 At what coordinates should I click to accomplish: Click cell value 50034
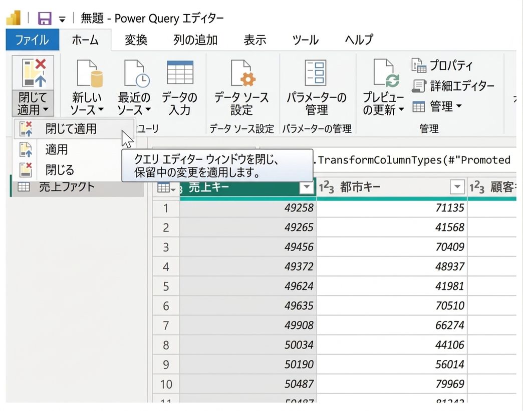point(299,345)
